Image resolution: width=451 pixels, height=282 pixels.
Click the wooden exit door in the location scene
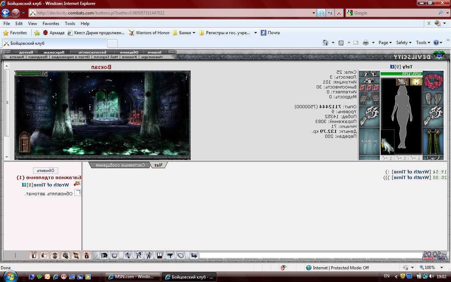pyautogui.click(x=24, y=142)
